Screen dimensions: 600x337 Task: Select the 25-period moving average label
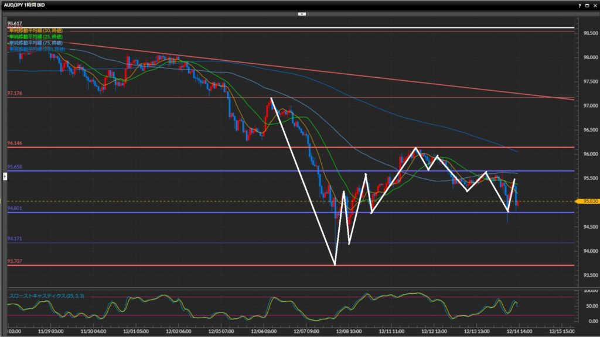pyautogui.click(x=35, y=36)
